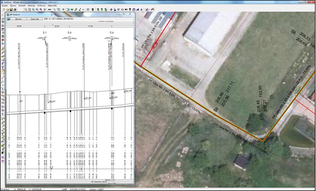Select the zoom window rectangle tool
This screenshot has width=316, height=191.
point(29,9)
